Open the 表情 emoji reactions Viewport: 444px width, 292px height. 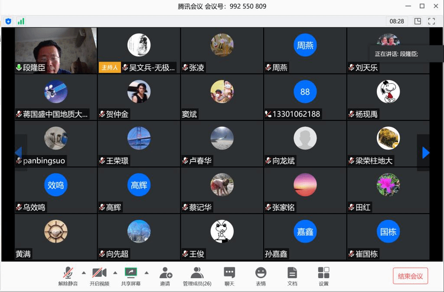tap(261, 276)
